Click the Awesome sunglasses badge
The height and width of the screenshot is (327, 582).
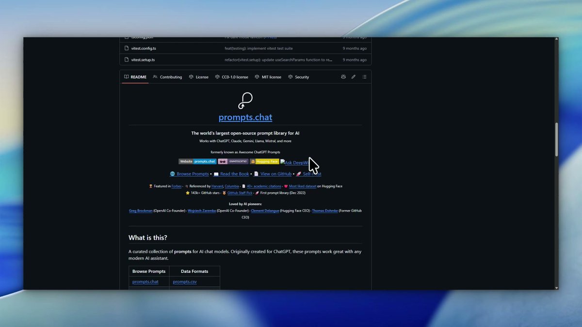point(233,161)
